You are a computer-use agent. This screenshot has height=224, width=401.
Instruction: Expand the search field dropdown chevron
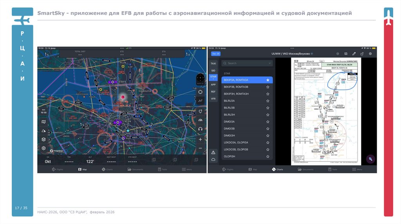click(270, 63)
